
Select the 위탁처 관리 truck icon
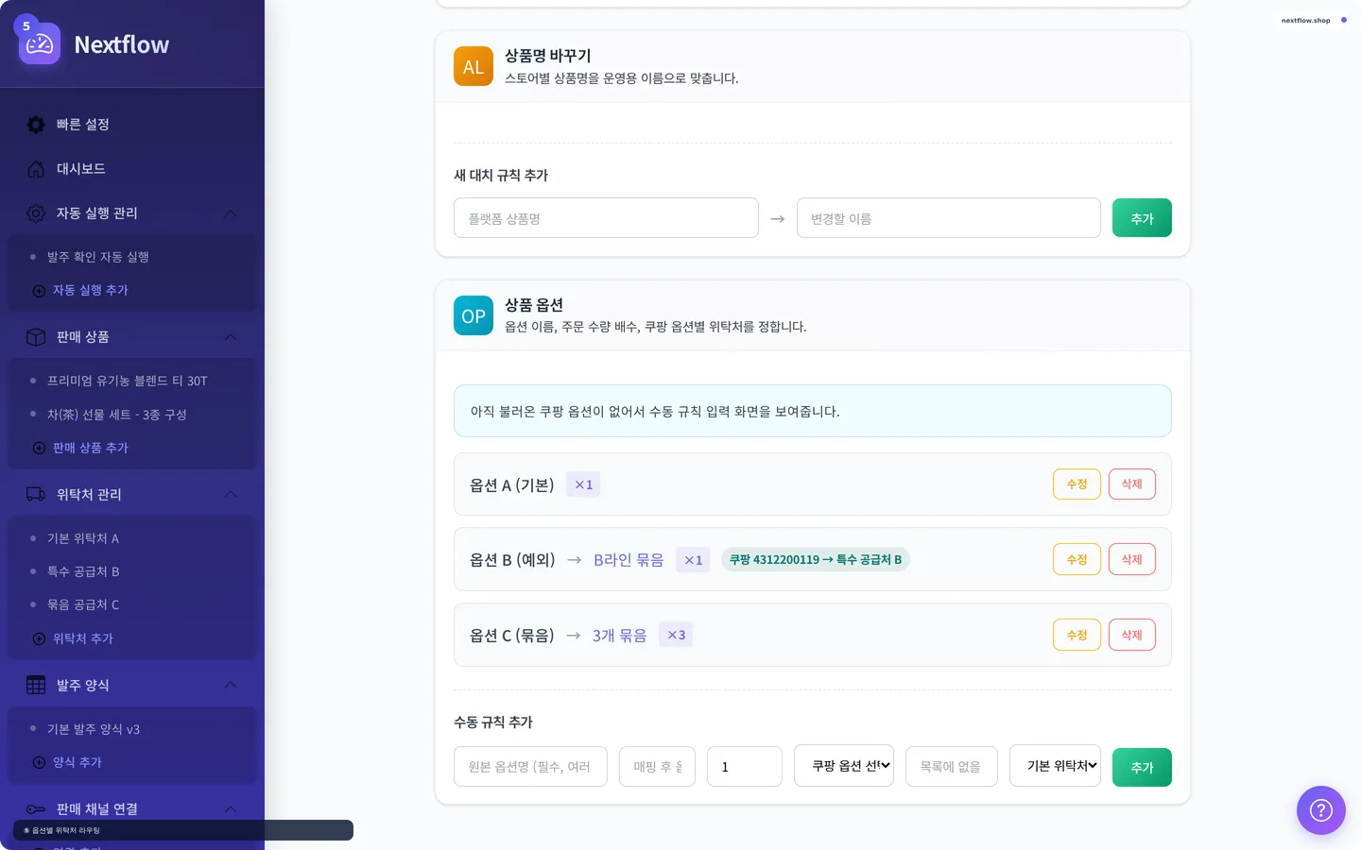tap(35, 494)
